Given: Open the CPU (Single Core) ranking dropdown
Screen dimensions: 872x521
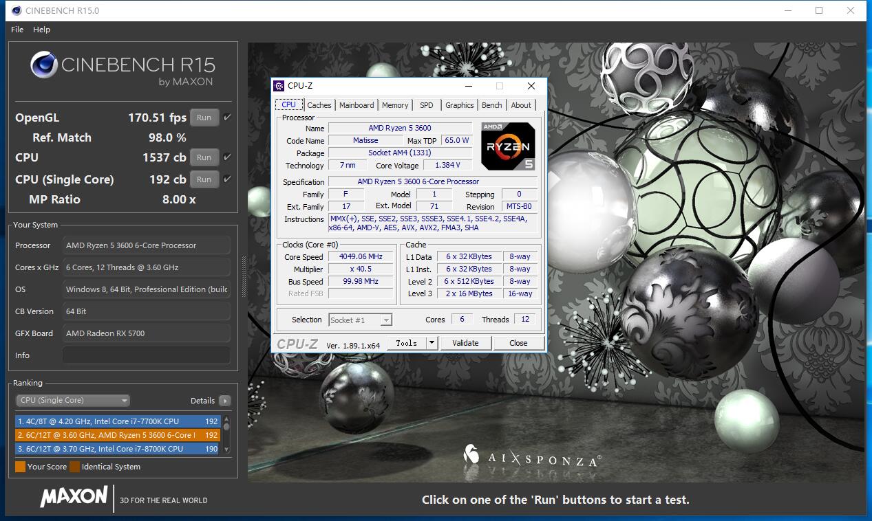Looking at the screenshot, I should (72, 400).
